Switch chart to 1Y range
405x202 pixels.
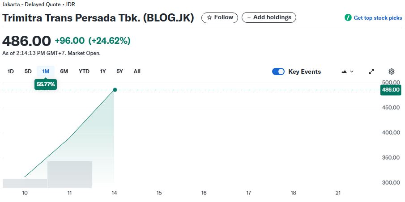(x=103, y=72)
